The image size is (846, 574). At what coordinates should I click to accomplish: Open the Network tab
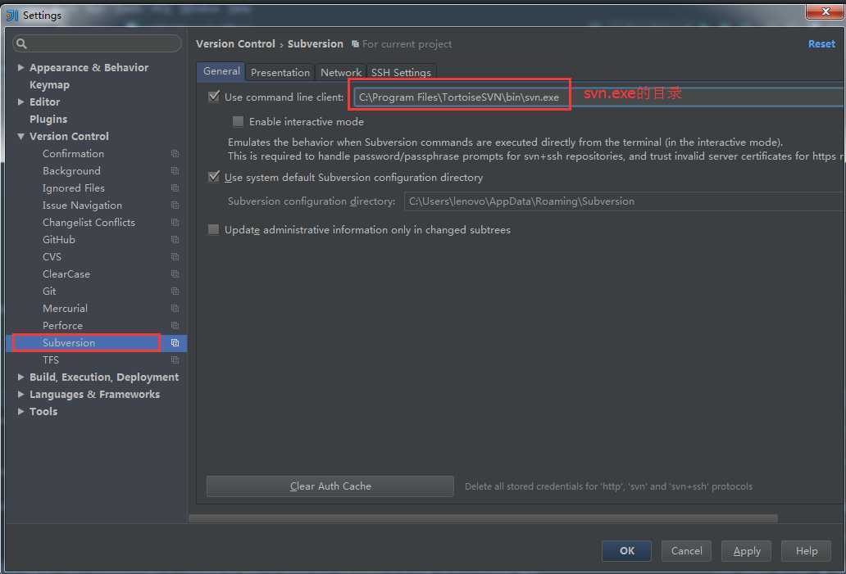coord(340,72)
